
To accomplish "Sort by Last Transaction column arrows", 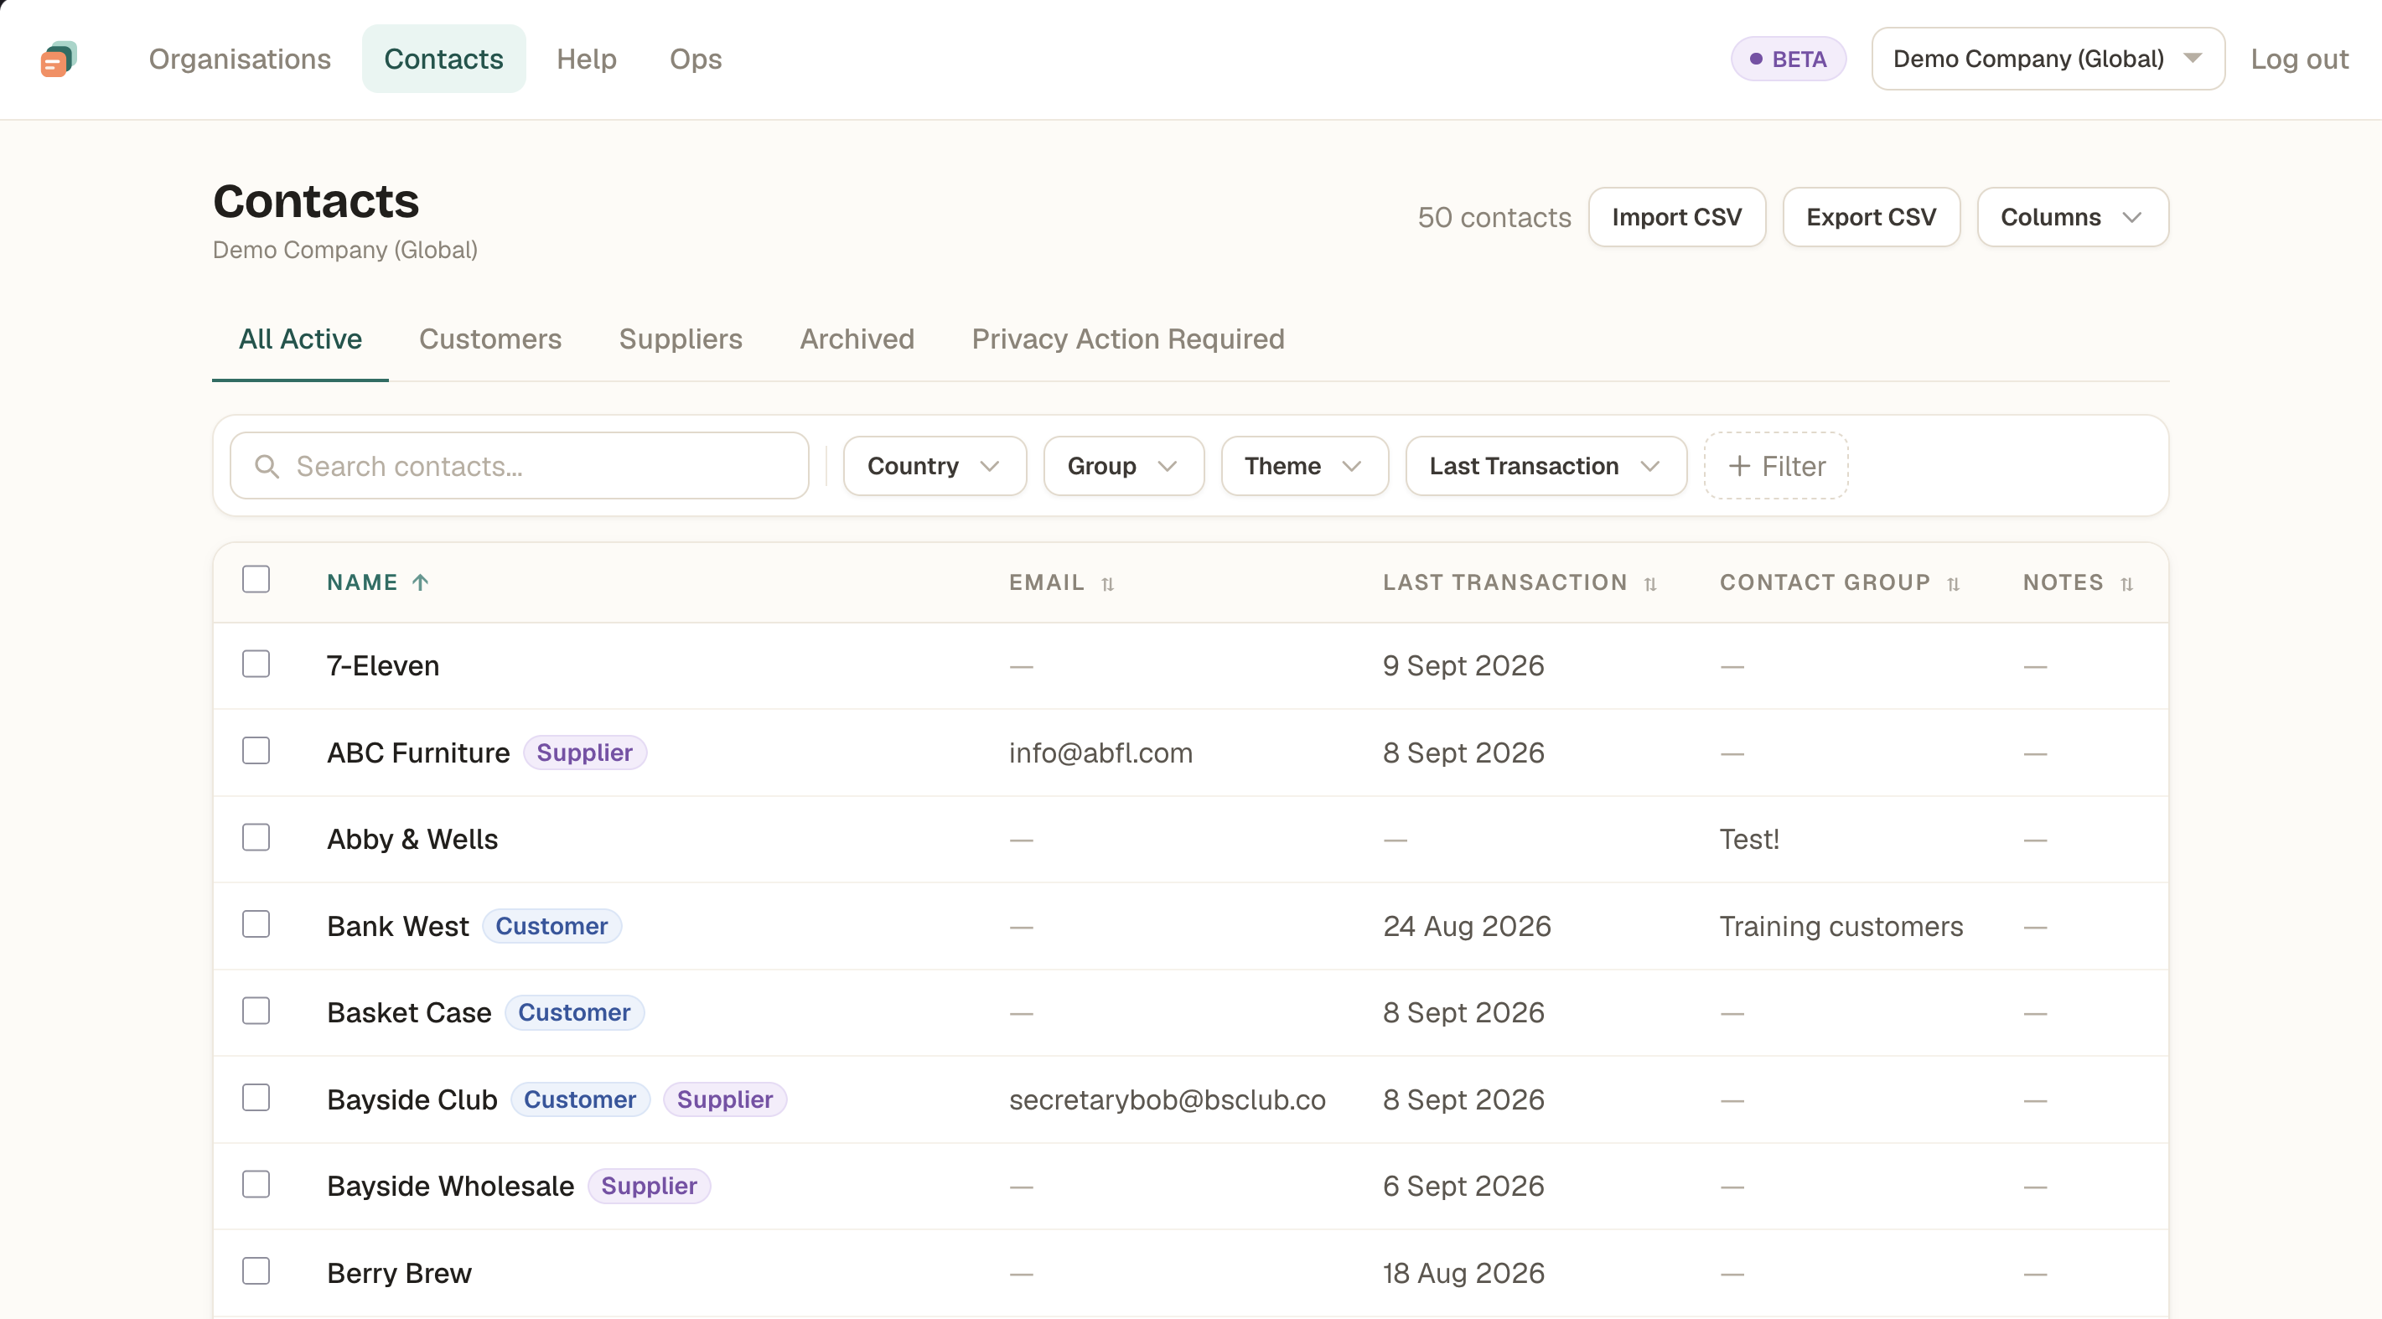I will pyautogui.click(x=1650, y=583).
